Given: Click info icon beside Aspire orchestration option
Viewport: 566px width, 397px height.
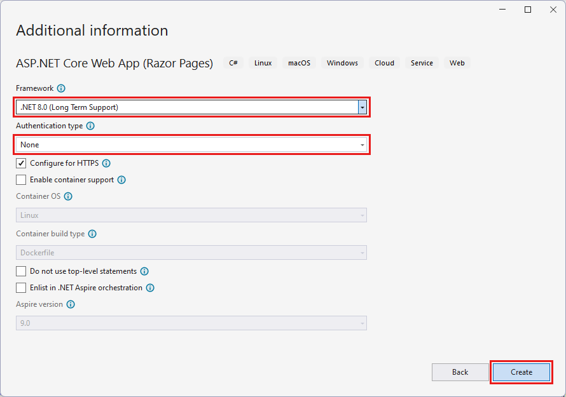Looking at the screenshot, I should tap(150, 288).
